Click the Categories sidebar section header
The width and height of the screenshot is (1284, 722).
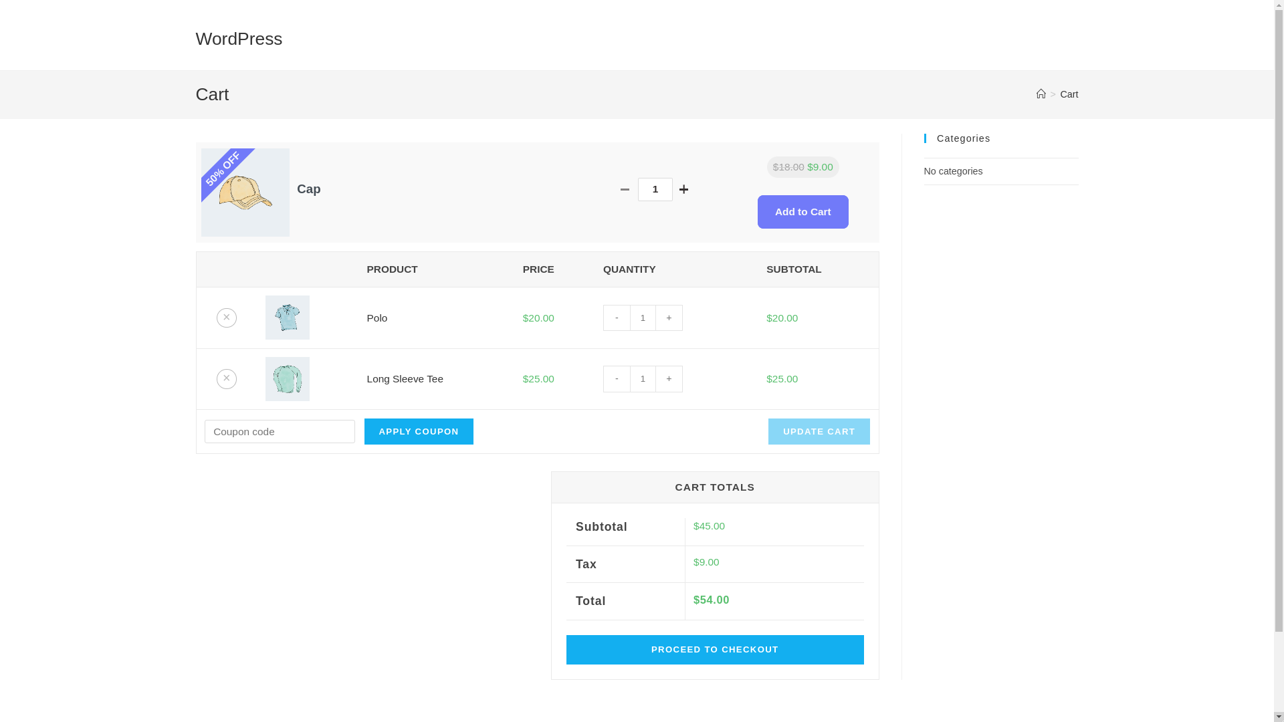coord(963,138)
